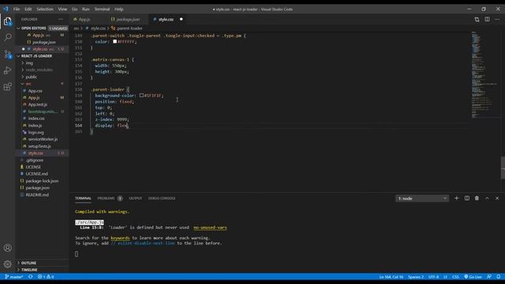Collapse the Open Editors section
Screen dimensions: 505x284
42,28
